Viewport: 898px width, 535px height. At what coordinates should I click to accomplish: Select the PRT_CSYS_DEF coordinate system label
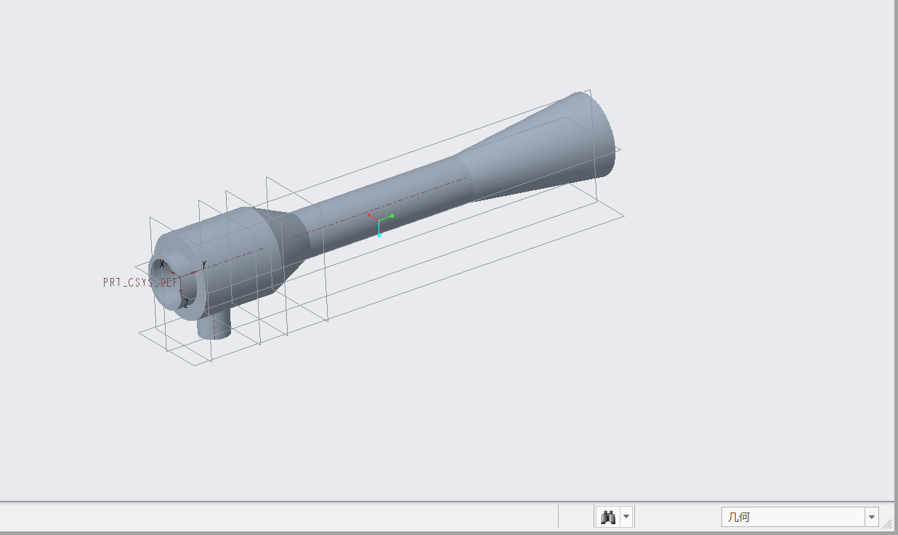coord(140,282)
